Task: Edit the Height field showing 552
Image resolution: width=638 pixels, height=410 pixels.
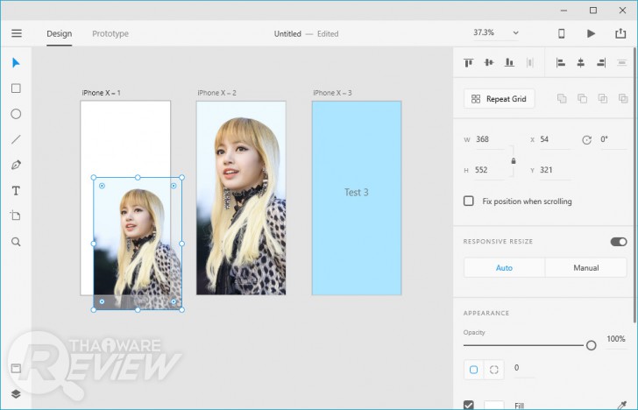Action: [x=490, y=170]
